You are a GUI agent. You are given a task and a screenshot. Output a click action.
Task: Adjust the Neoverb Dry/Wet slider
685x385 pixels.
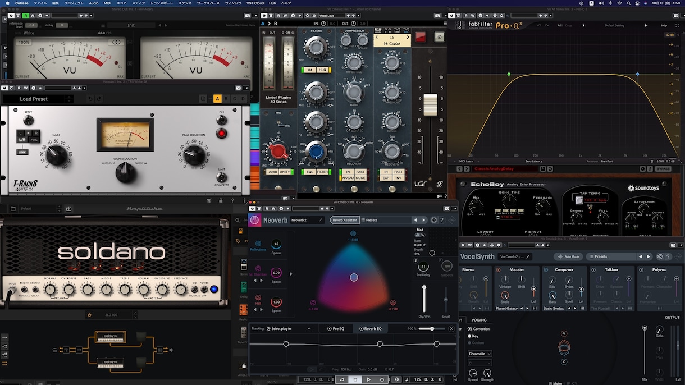(x=424, y=299)
